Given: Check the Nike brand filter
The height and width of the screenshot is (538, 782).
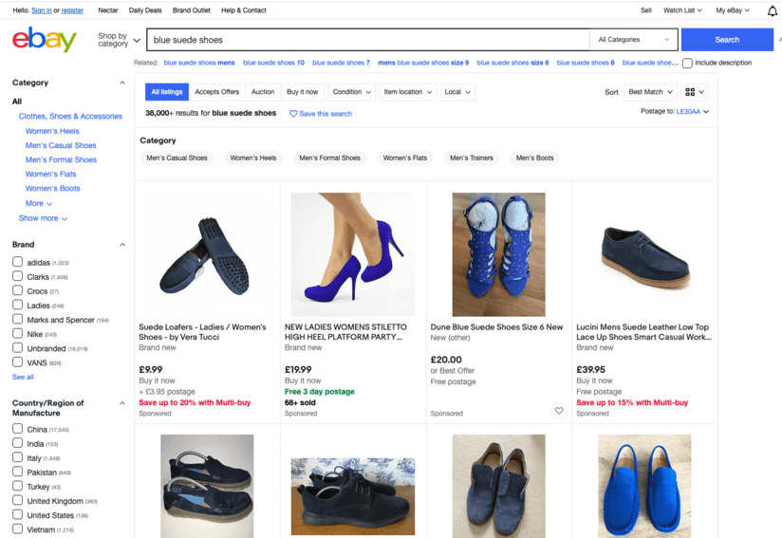Looking at the screenshot, I should [x=17, y=334].
